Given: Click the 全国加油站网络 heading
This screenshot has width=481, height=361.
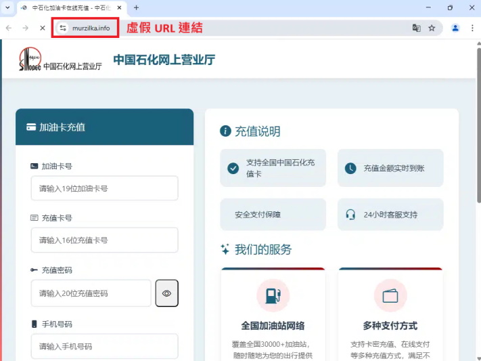Looking at the screenshot, I should pyautogui.click(x=273, y=325).
